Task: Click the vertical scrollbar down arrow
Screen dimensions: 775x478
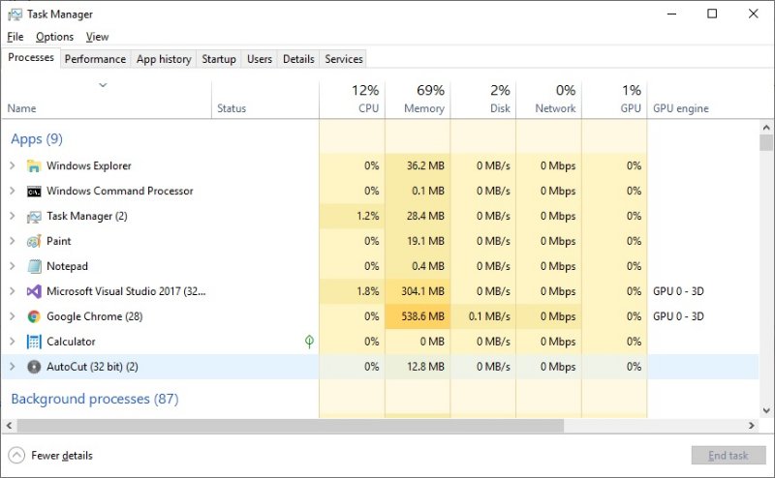Action: coord(766,411)
